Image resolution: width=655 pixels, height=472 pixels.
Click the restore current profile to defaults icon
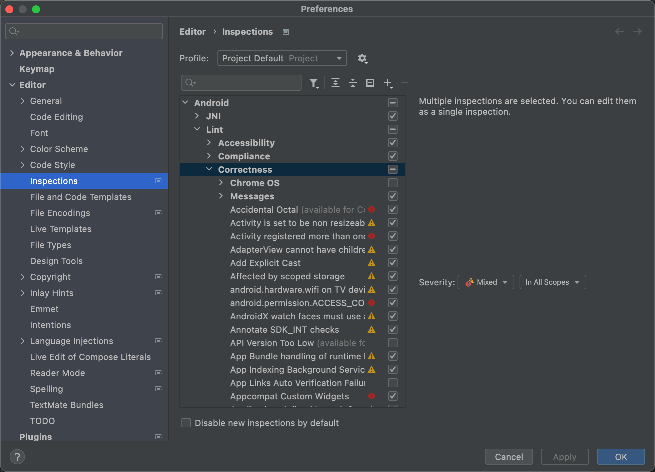[x=371, y=83]
